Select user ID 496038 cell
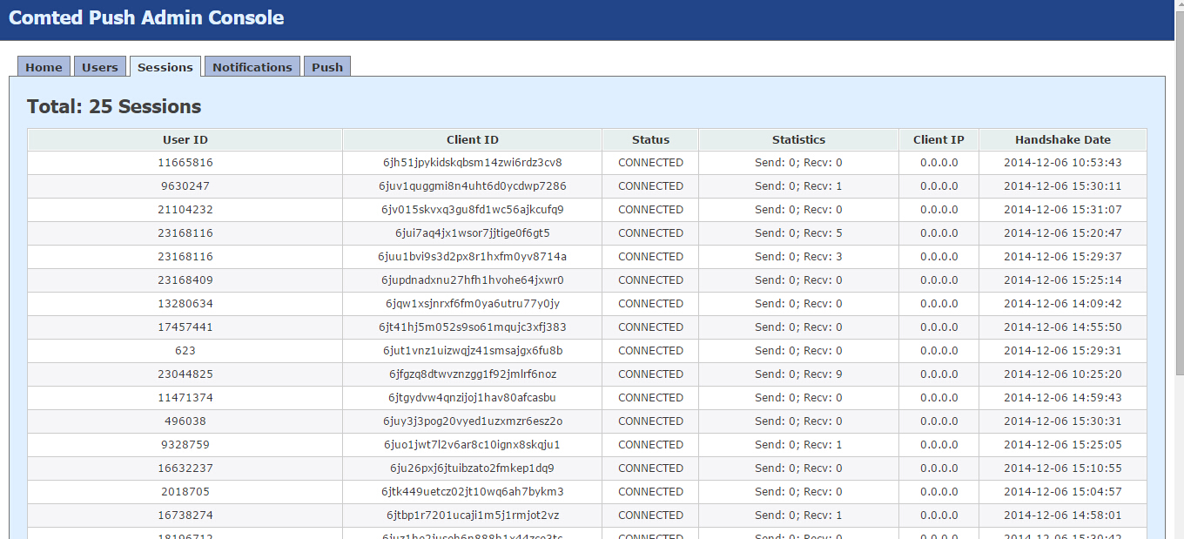Viewport: 1184px width, 539px height. 185,421
